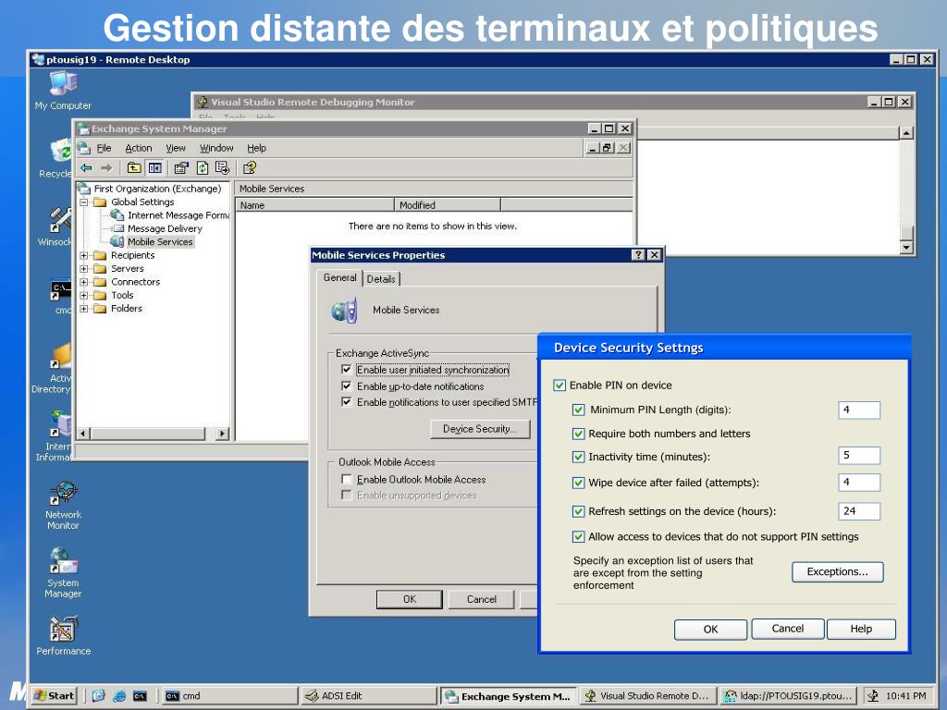Screen dimensions: 947x710
Task: Toggle Enable PIN on device checkbox
Action: tap(560, 386)
